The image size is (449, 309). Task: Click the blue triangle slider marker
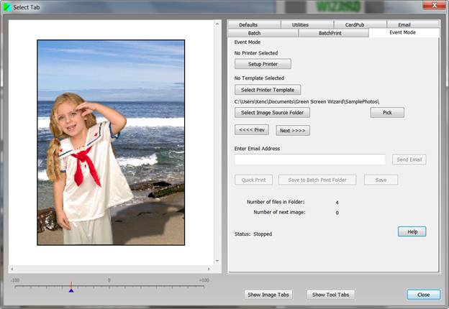click(71, 290)
